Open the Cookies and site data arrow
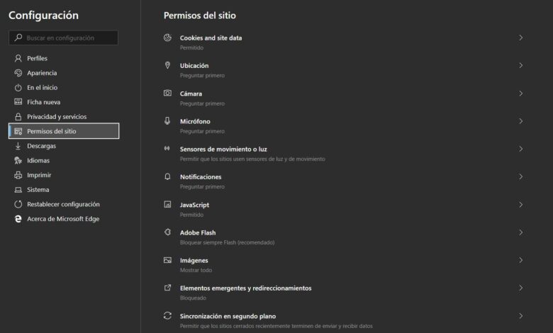The image size is (553, 333). (520, 38)
